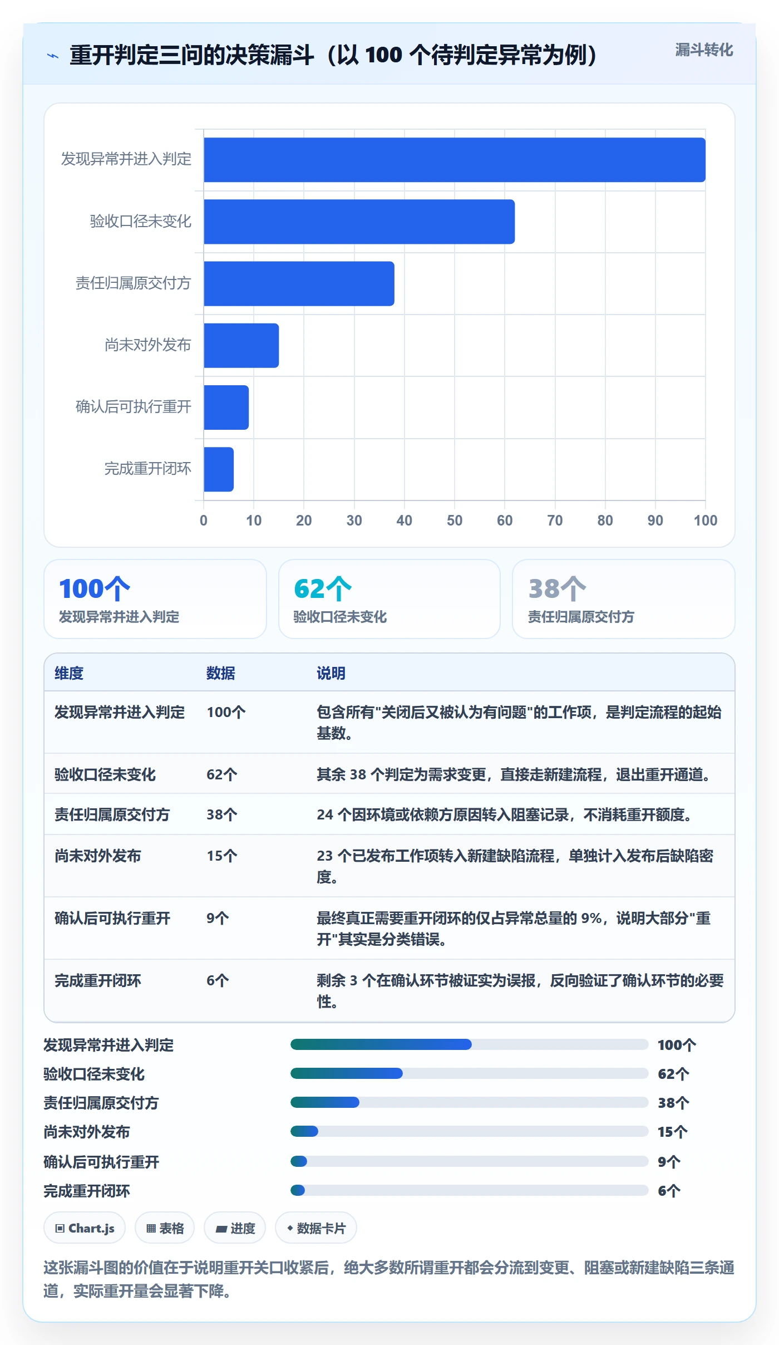Click progress bar showing 100个
The image size is (779, 1345).
pyautogui.click(x=470, y=1044)
